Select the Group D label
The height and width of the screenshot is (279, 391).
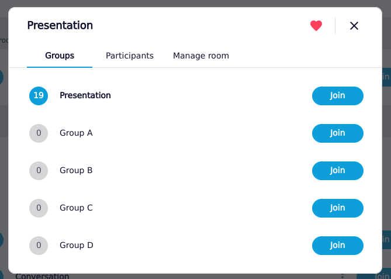pos(77,246)
